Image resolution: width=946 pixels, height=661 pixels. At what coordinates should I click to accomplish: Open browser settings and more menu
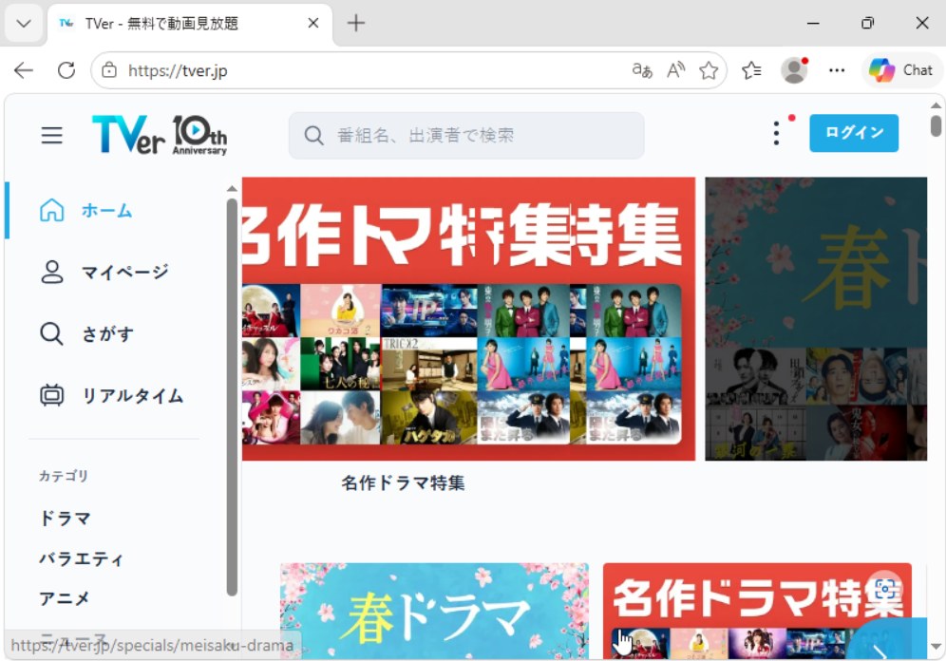tap(837, 70)
